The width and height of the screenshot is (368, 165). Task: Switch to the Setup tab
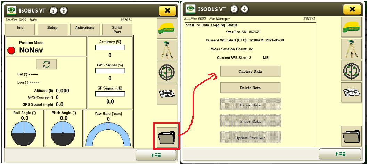[x=52, y=29]
